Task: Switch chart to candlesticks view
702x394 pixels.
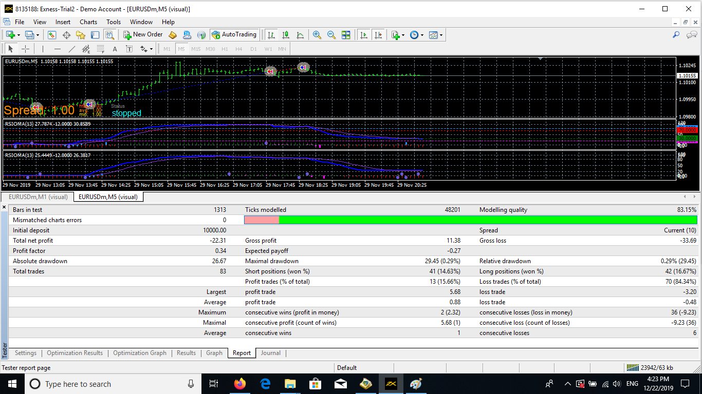Action: 286,35
